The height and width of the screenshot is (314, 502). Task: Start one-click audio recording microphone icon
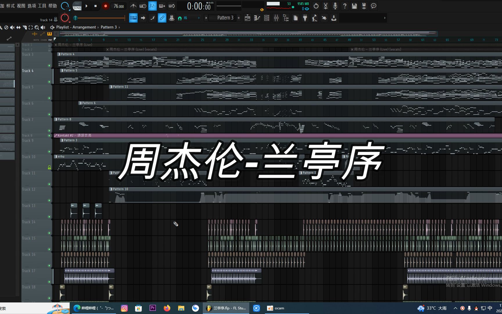coord(335,6)
